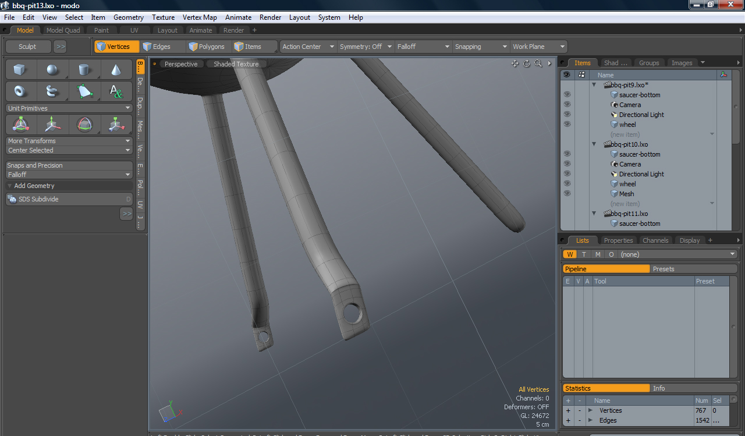Click the Shaded Texture viewport button
This screenshot has height=436, width=745.
point(236,64)
